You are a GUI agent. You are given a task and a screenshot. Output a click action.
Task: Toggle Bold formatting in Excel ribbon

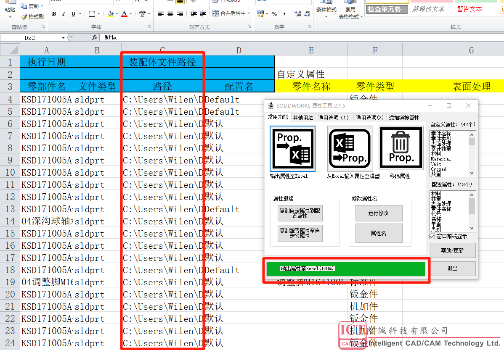pyautogui.click(x=54, y=14)
